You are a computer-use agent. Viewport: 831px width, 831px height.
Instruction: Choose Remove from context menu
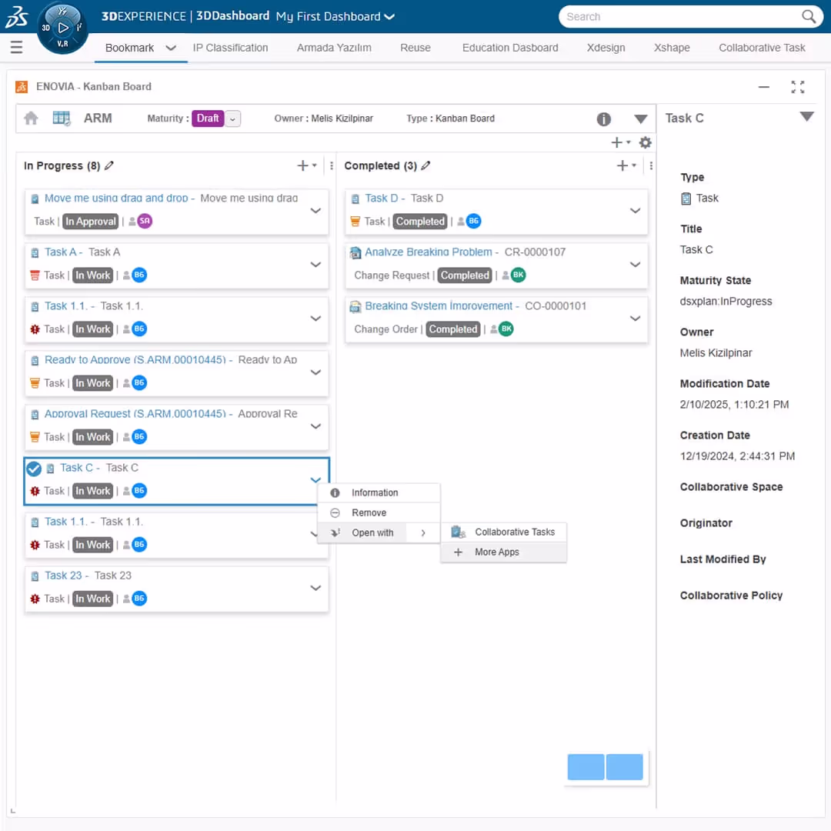379,513
